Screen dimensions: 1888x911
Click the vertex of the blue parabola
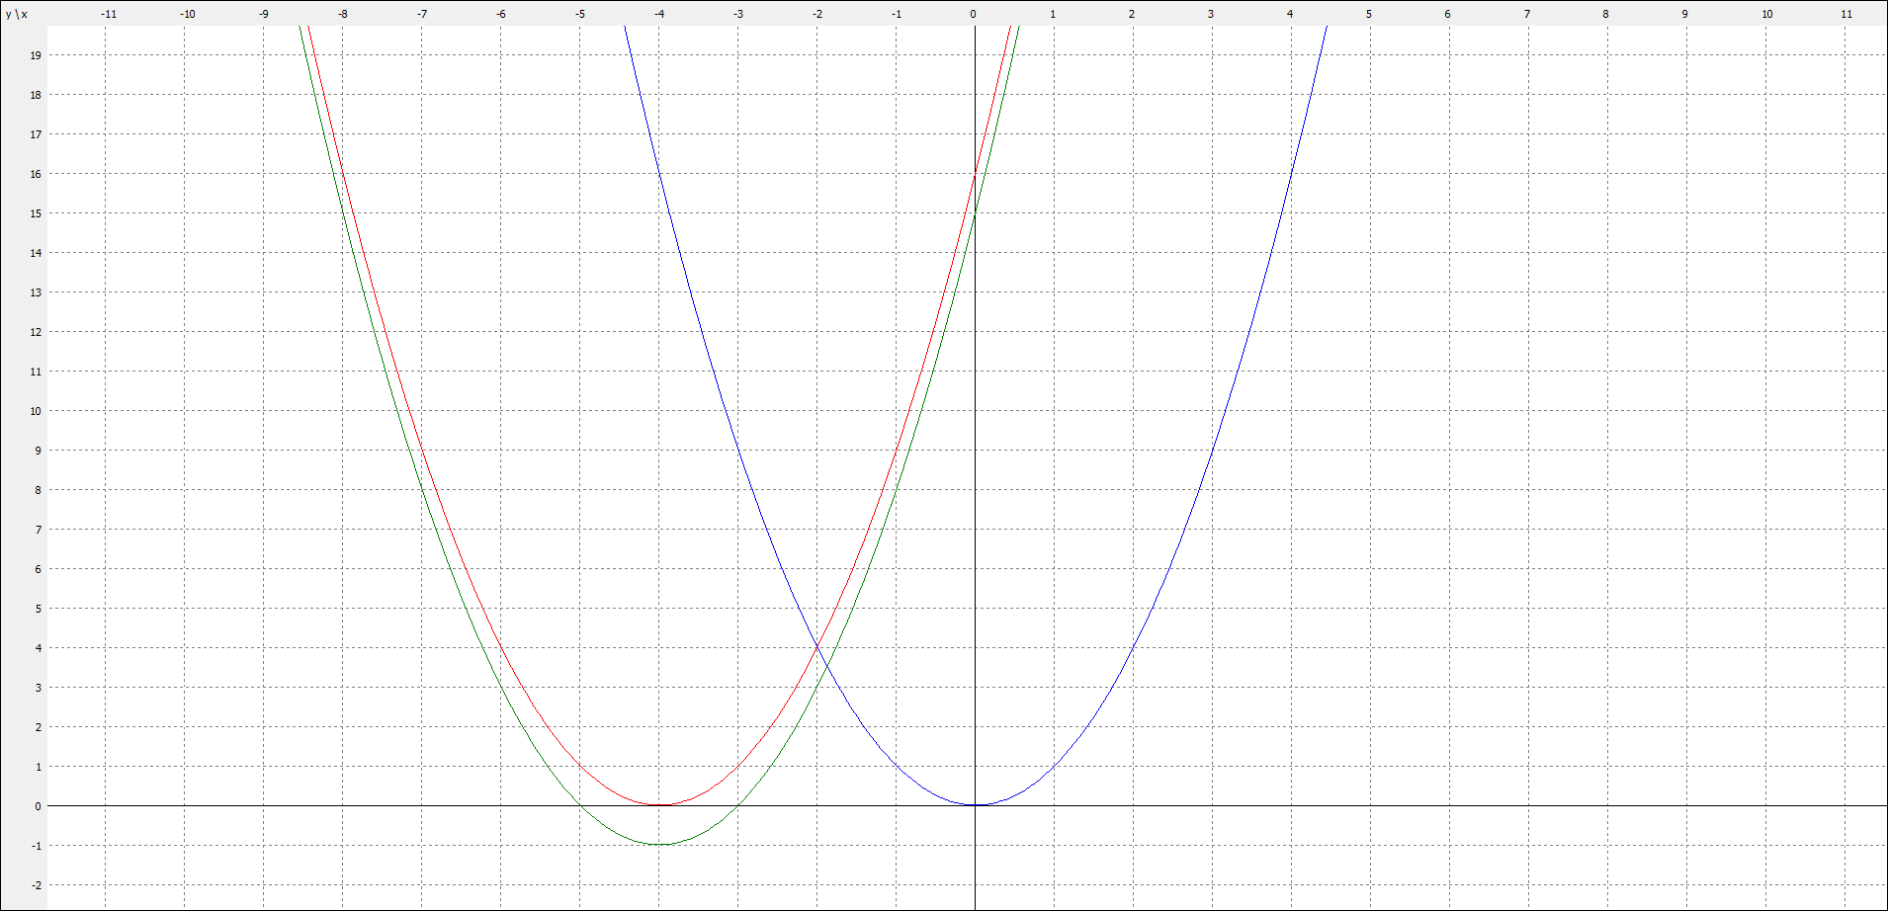(975, 805)
